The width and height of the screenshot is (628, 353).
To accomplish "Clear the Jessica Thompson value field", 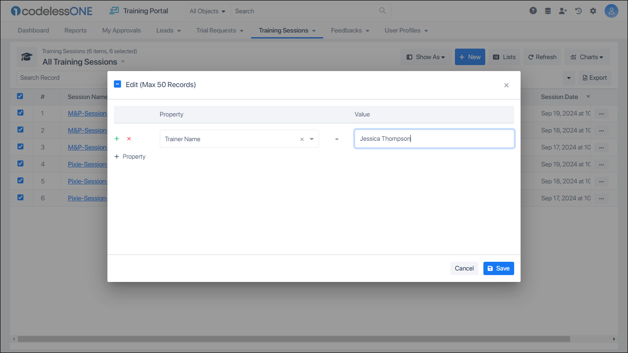I will click(434, 138).
